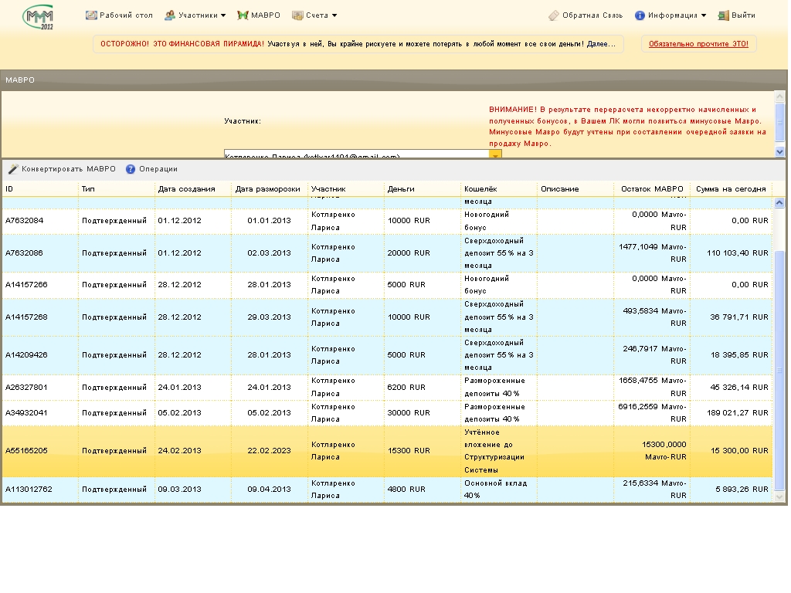This screenshot has height=593, width=791.
Task: Click the Счета accounts icon
Action: [x=297, y=15]
